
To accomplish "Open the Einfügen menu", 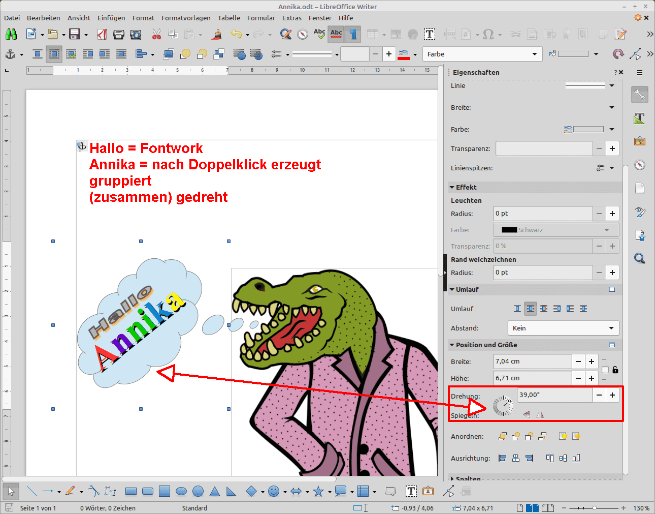I will coord(111,18).
